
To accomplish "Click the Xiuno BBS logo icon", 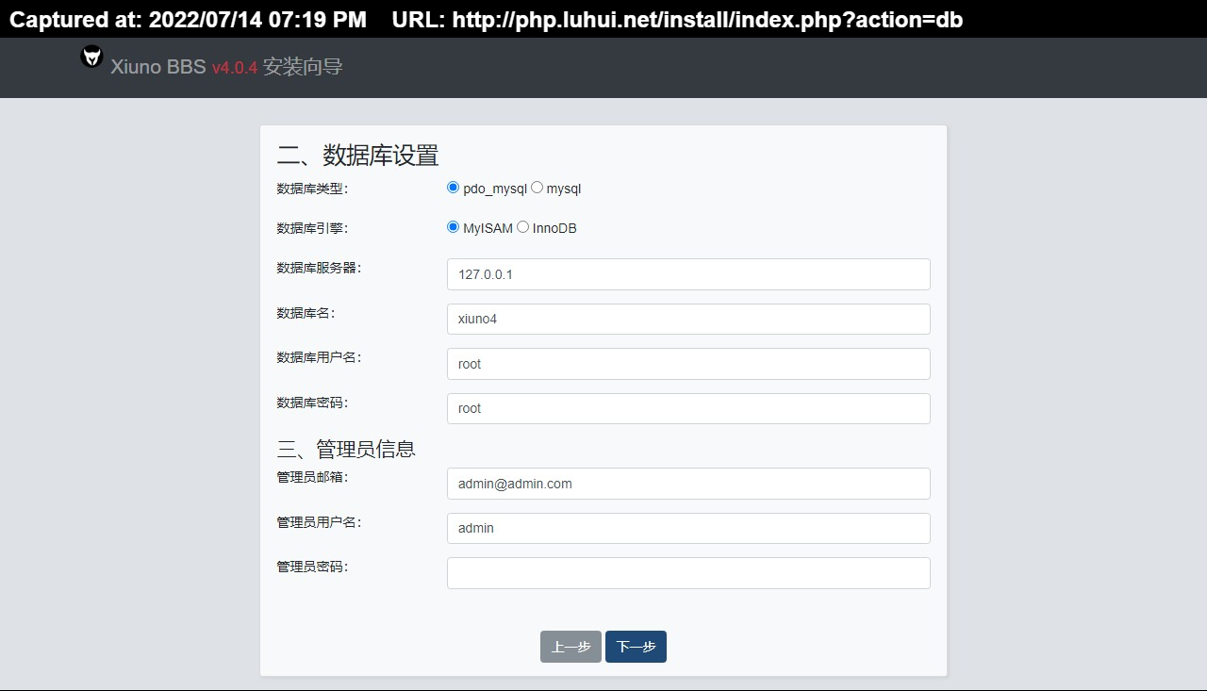I will (91, 57).
